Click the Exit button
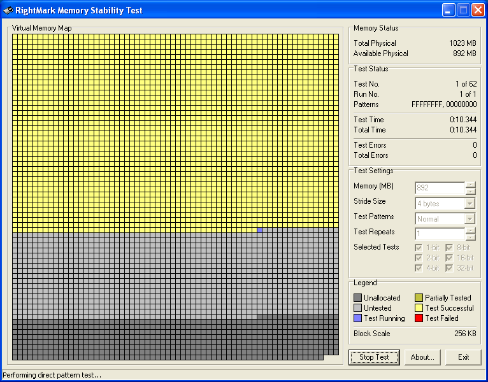Image resolution: width=488 pixels, height=382 pixels. [x=463, y=357]
